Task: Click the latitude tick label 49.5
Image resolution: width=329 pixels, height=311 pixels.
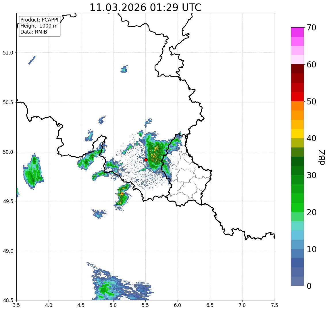Action: [x=8, y=201]
